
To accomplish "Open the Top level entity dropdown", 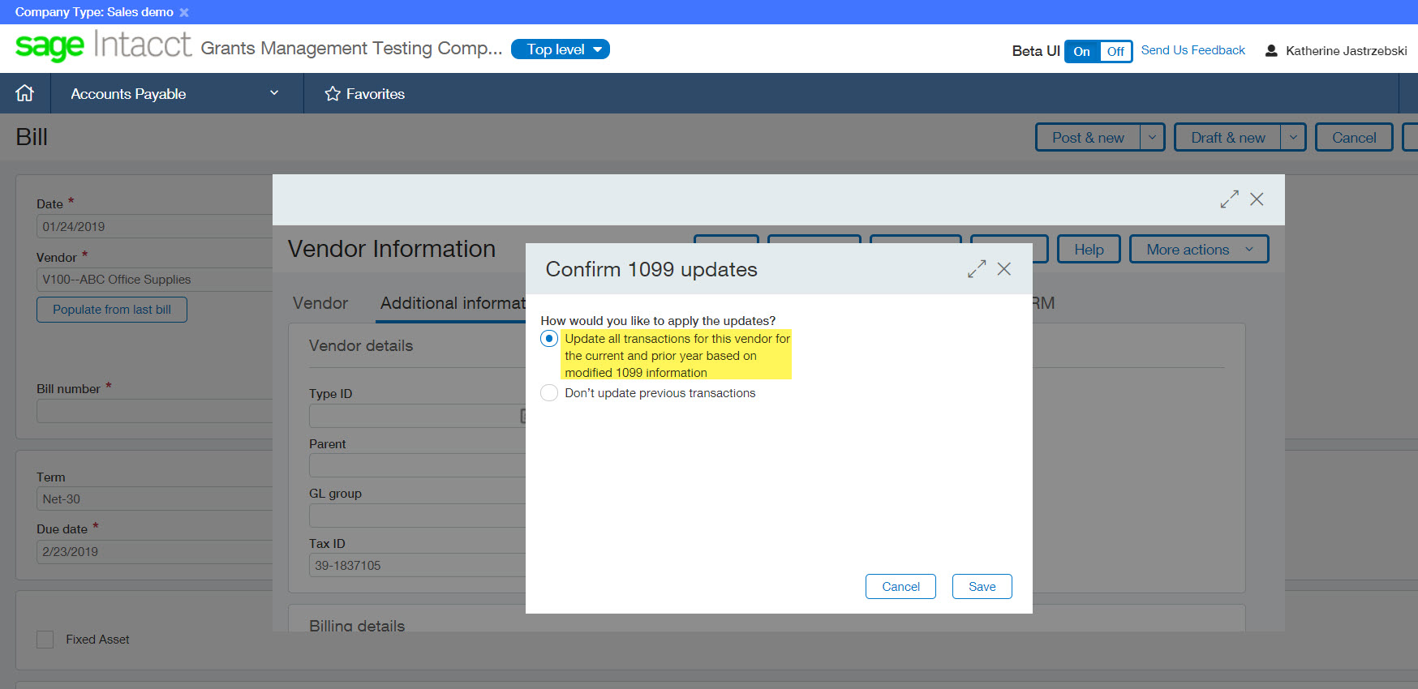I will coord(560,49).
